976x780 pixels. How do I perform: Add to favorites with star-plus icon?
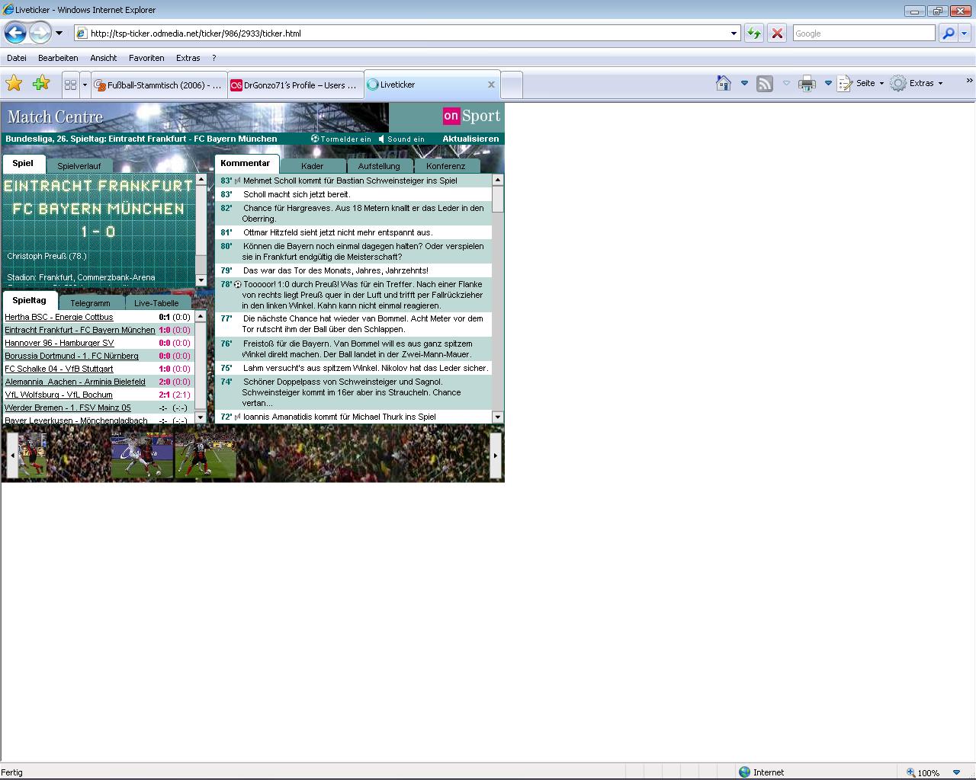tap(41, 84)
